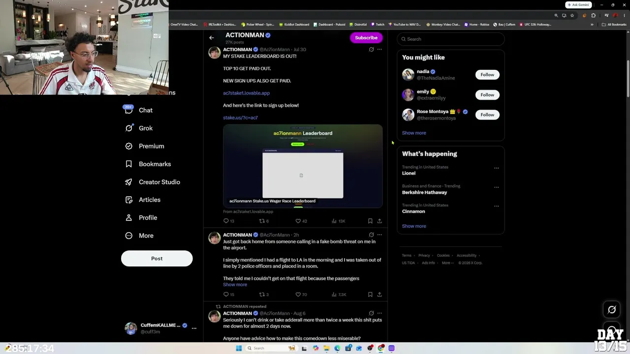Open Windows Start menu
The height and width of the screenshot is (354, 630).
click(239, 348)
